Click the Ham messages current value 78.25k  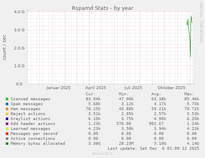click(93, 109)
